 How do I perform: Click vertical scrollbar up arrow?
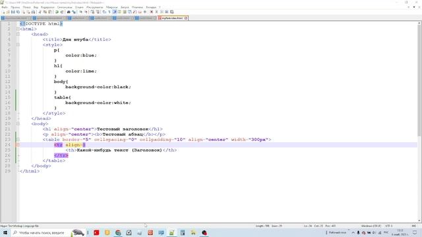pyautogui.click(x=419, y=24)
